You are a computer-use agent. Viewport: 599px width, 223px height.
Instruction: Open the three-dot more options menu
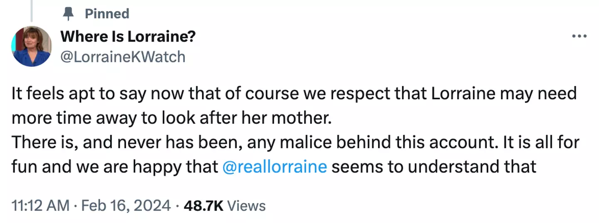(x=579, y=37)
